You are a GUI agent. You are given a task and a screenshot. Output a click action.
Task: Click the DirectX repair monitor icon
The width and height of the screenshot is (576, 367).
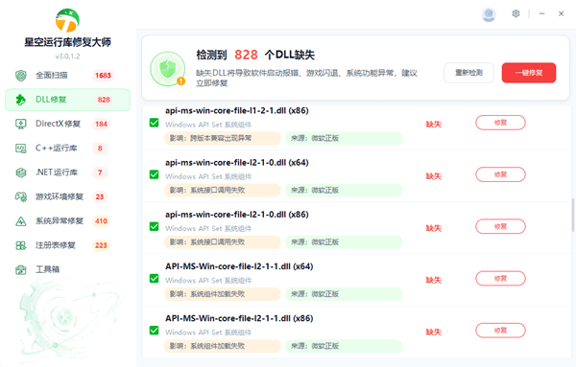(x=21, y=124)
